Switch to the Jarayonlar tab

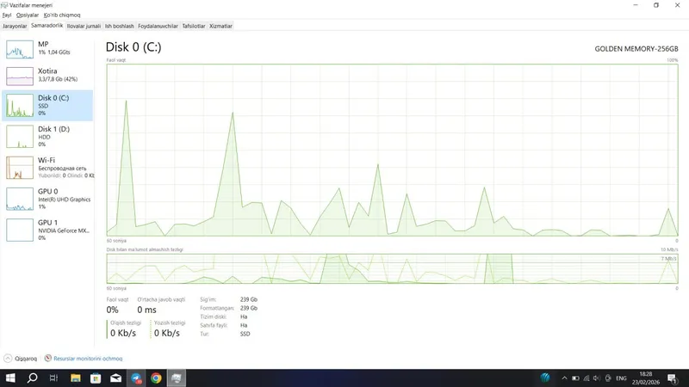click(15, 26)
